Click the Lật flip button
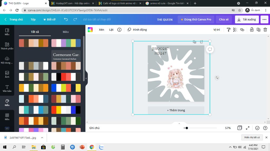 111,30
